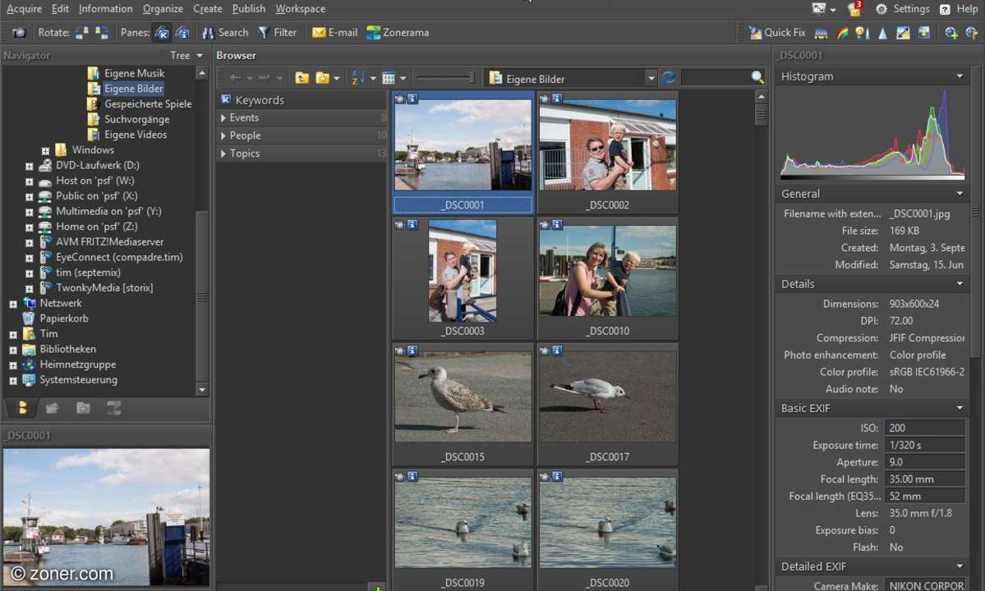Open the Create menu

[207, 9]
